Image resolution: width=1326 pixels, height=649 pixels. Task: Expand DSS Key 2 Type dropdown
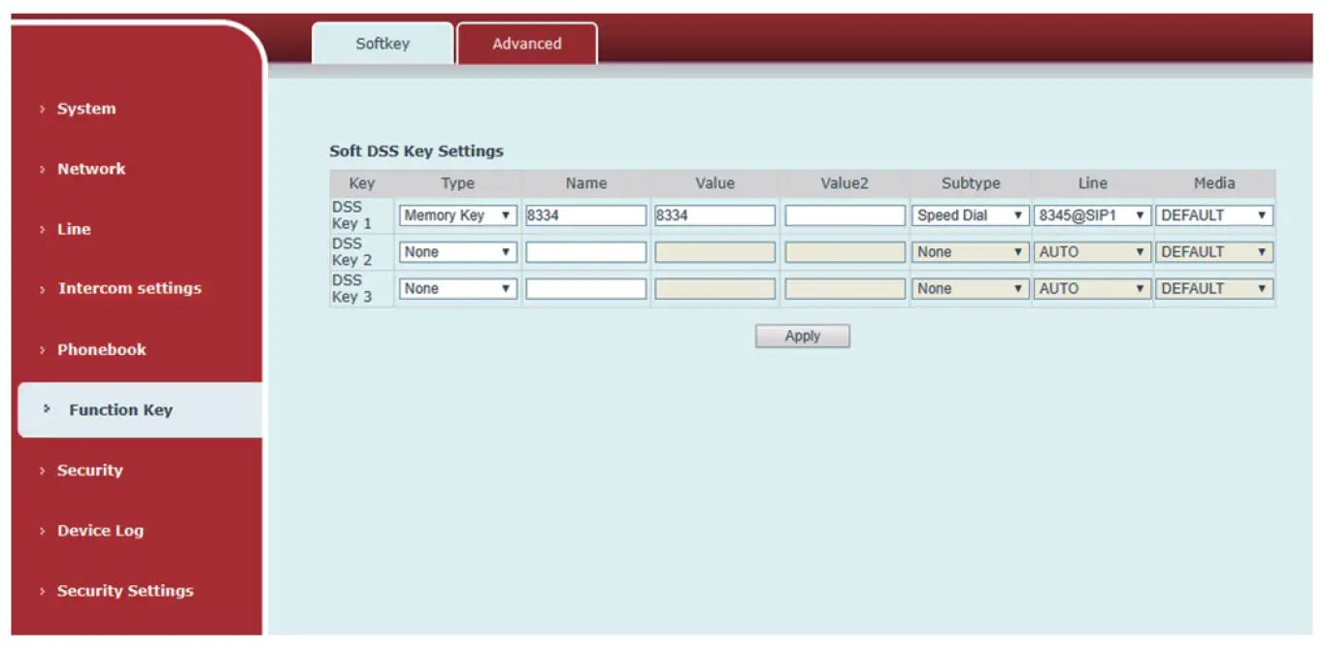[x=457, y=252]
